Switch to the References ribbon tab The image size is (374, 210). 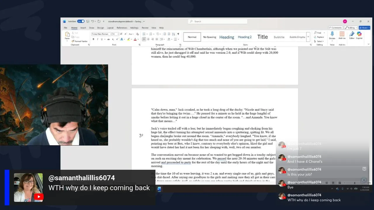click(122, 28)
